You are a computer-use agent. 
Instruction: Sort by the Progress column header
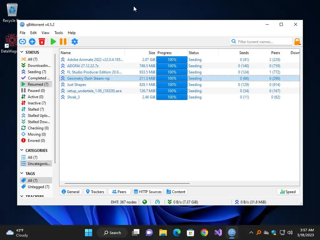(172, 52)
